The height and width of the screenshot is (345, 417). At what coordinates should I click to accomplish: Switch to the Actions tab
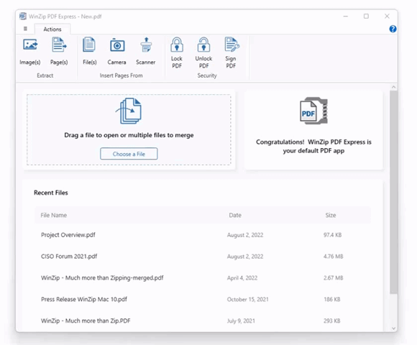[x=52, y=29]
